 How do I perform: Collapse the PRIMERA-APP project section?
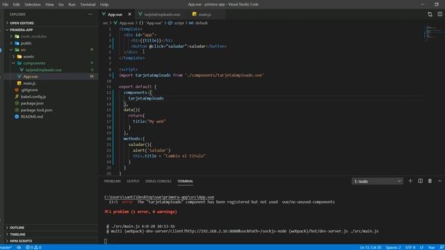(x=22, y=30)
